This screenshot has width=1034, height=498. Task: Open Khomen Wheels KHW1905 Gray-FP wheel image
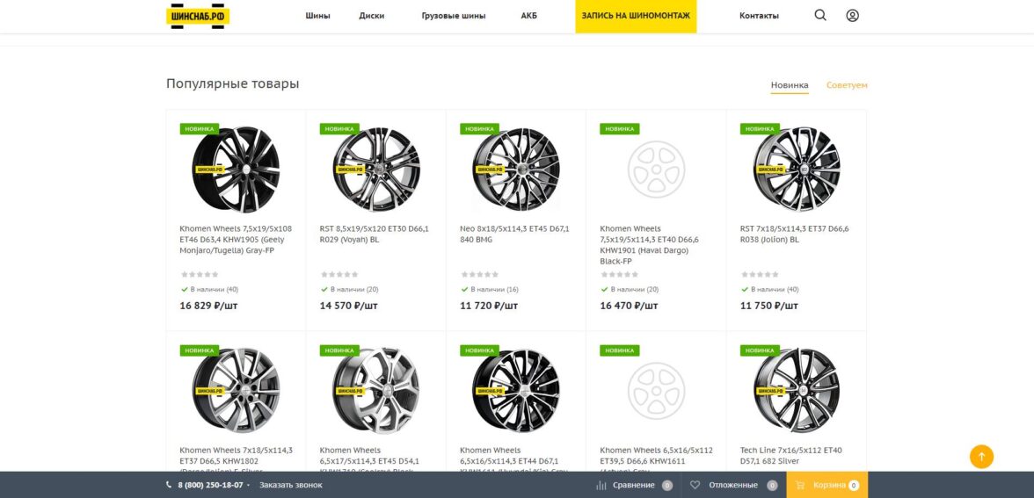(236, 170)
